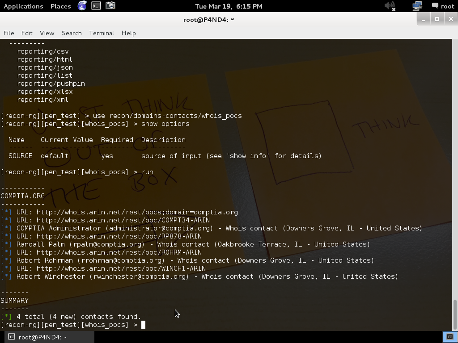Viewport: 458px width, 343px height.
Task: Open the terminal launcher in top panel
Action: coord(96,6)
